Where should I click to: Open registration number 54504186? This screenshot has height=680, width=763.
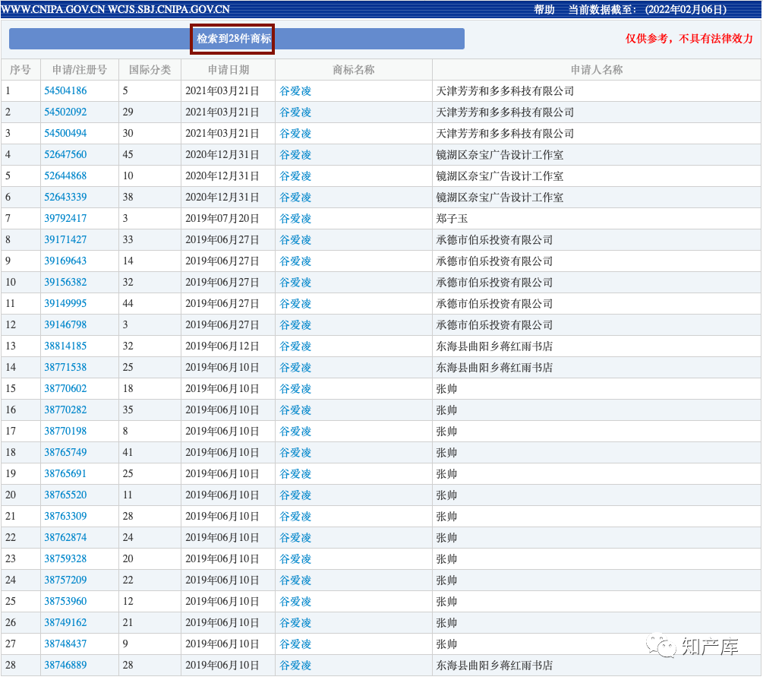click(65, 91)
